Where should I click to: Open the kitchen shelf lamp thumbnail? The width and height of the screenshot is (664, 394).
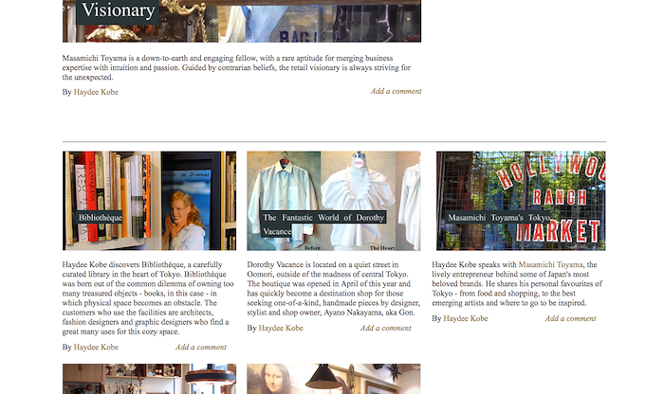click(149, 379)
